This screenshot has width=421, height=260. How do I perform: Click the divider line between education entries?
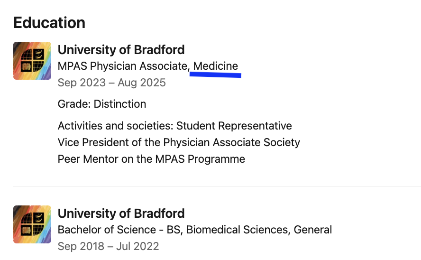[x=217, y=186]
